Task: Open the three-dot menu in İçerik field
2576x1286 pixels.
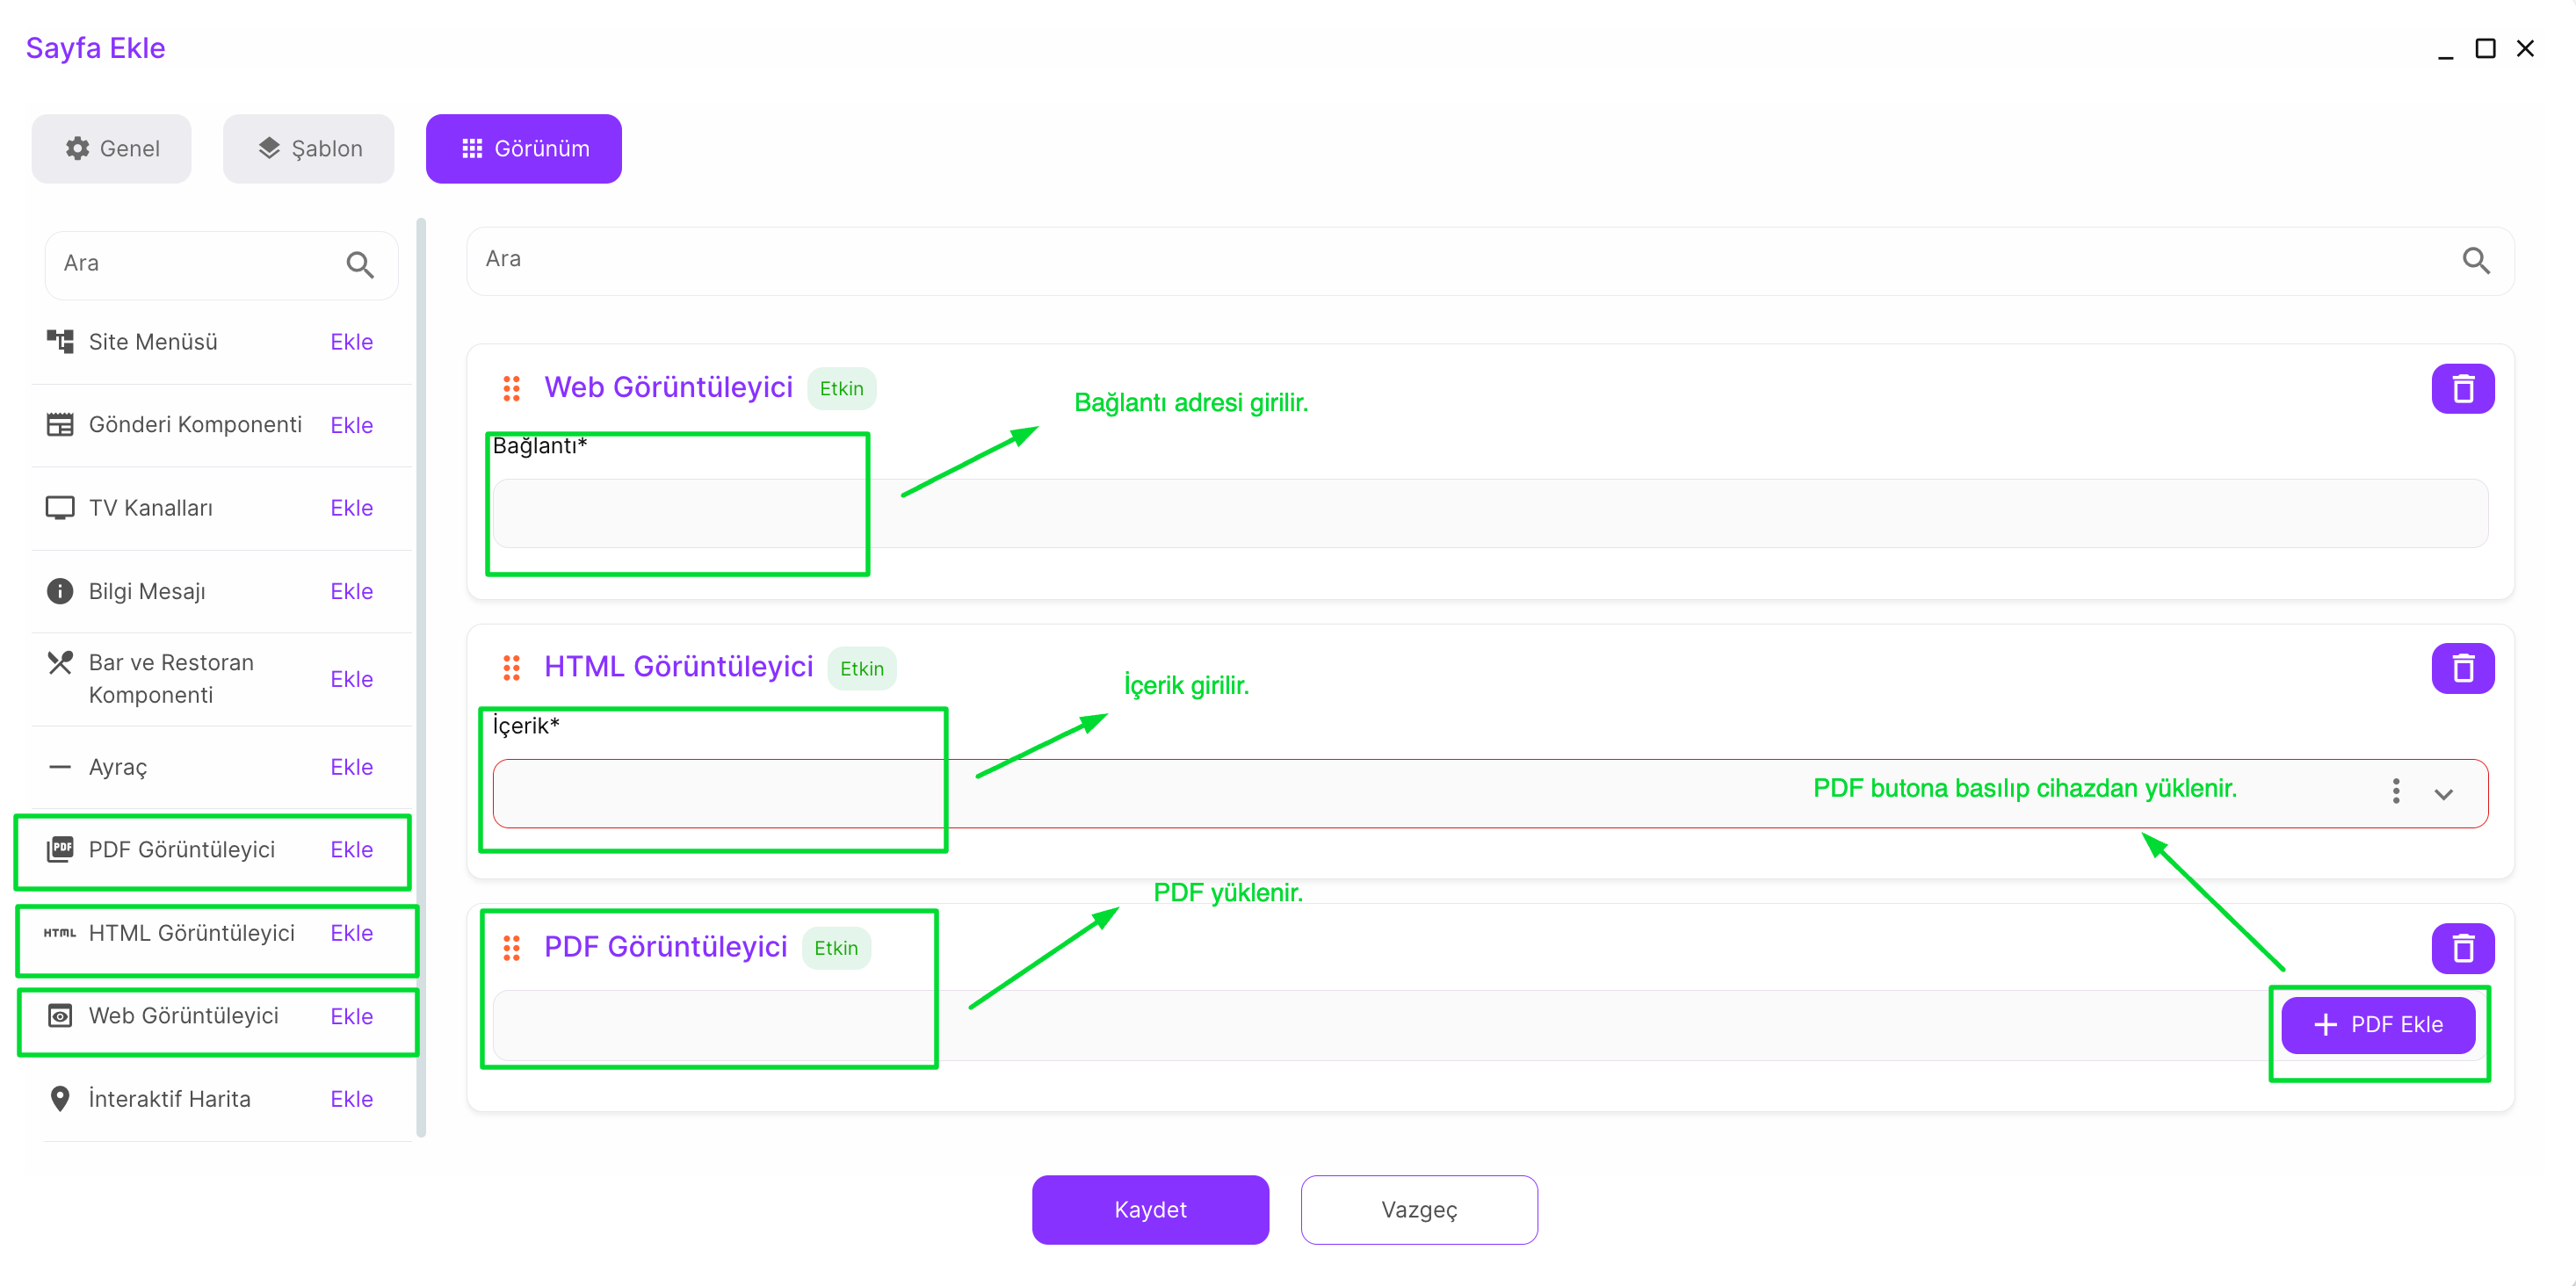Action: 2395,792
